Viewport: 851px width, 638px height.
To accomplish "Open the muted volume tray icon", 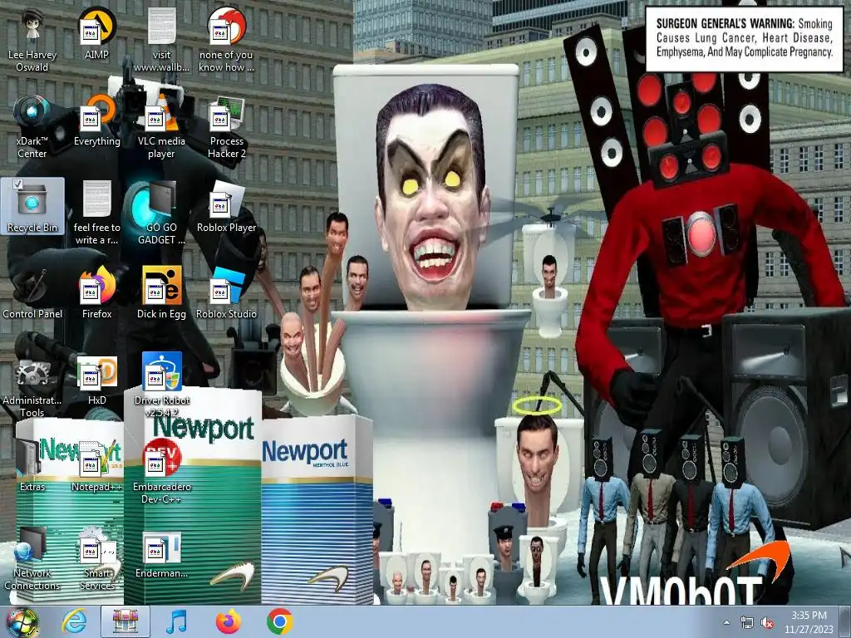I will pyautogui.click(x=767, y=623).
